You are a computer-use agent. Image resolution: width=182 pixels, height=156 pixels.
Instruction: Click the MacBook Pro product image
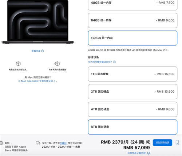[38, 22]
